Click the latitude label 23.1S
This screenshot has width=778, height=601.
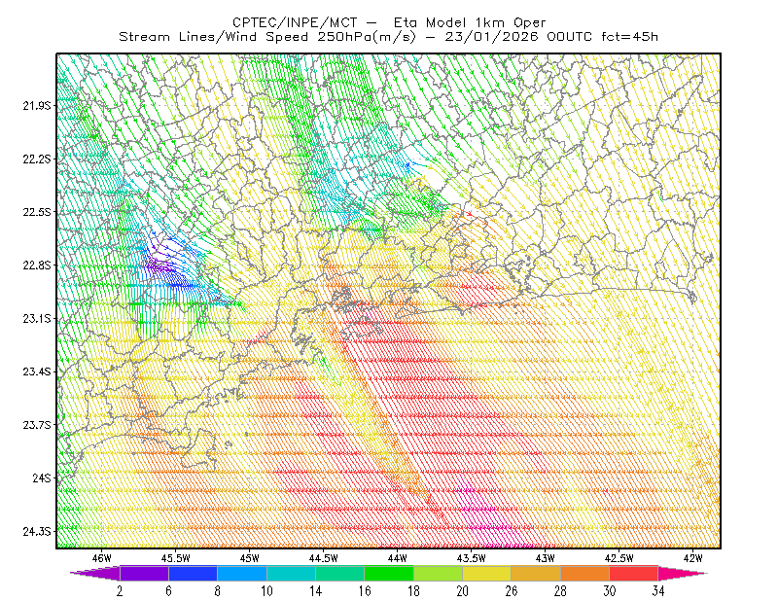pos(37,318)
